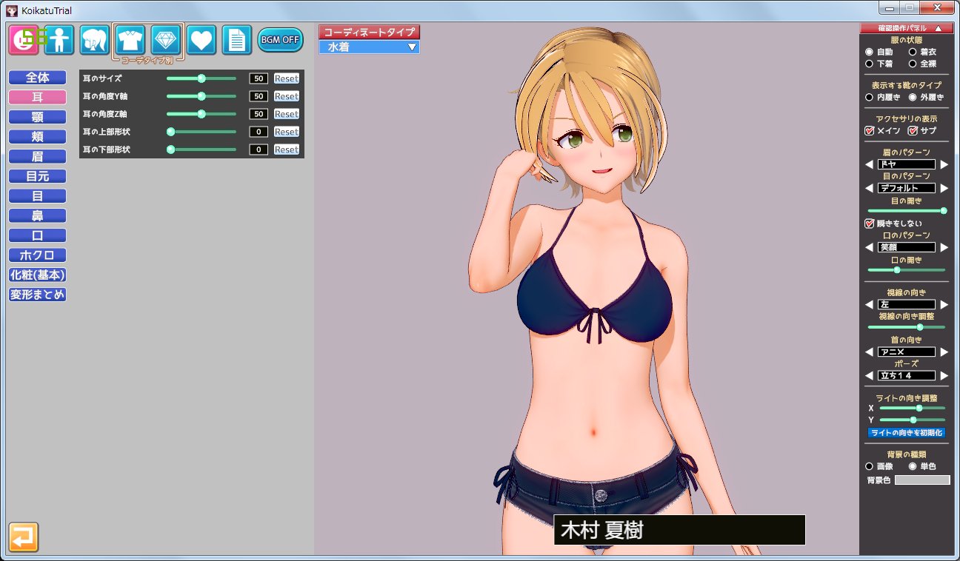This screenshot has height=561, width=960.
Task: Select the 鼻 nose tab
Action: 38,215
